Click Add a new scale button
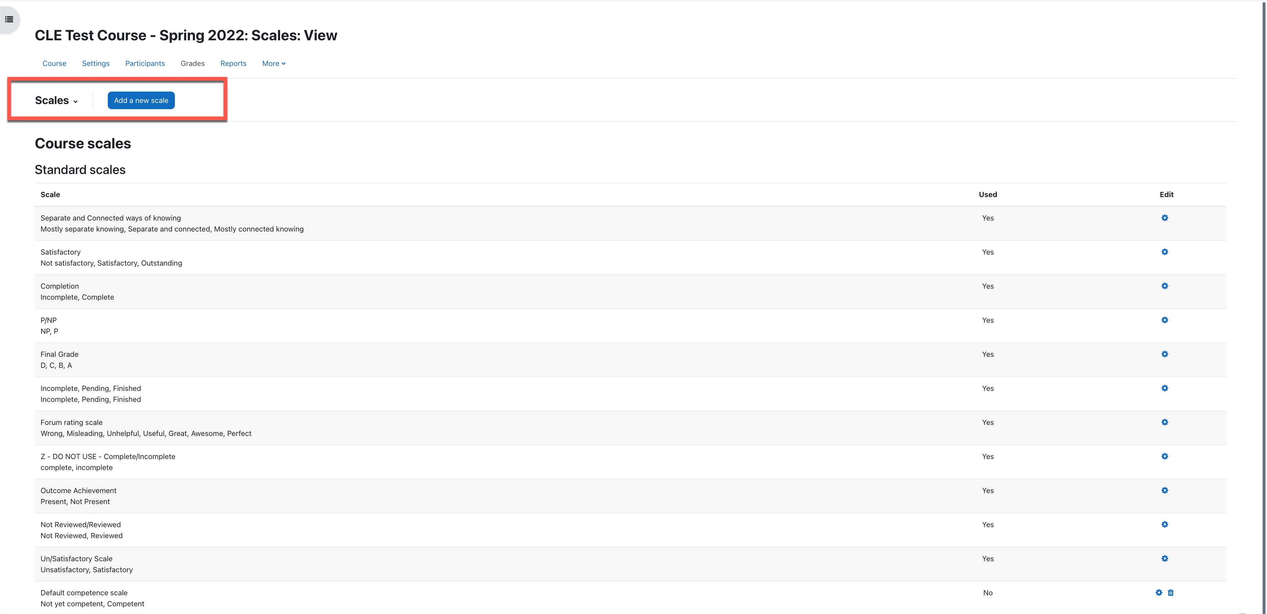Screen dimensions: 1267x614 [141, 100]
